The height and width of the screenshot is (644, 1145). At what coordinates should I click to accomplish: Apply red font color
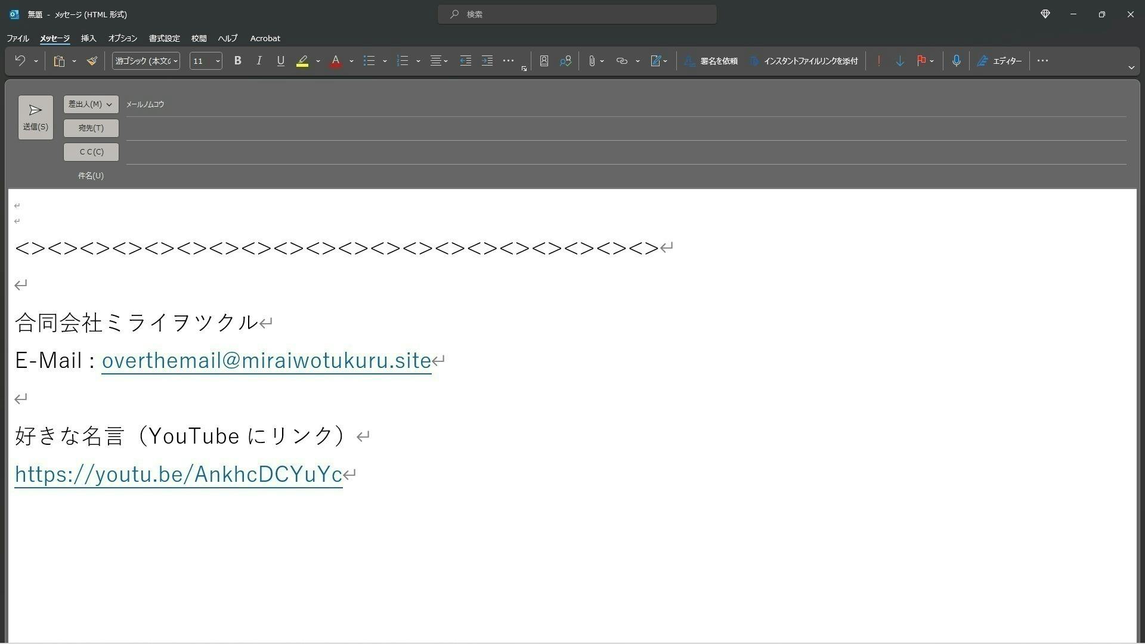tap(336, 61)
